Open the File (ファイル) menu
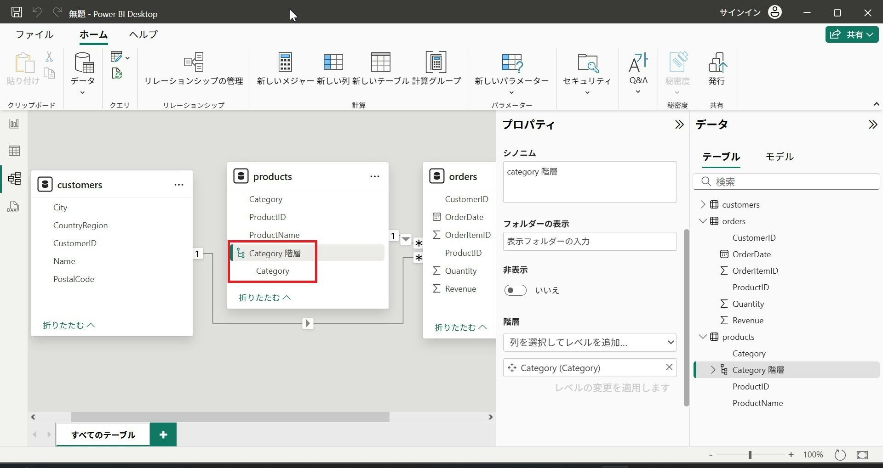The height and width of the screenshot is (468, 883). pos(34,34)
